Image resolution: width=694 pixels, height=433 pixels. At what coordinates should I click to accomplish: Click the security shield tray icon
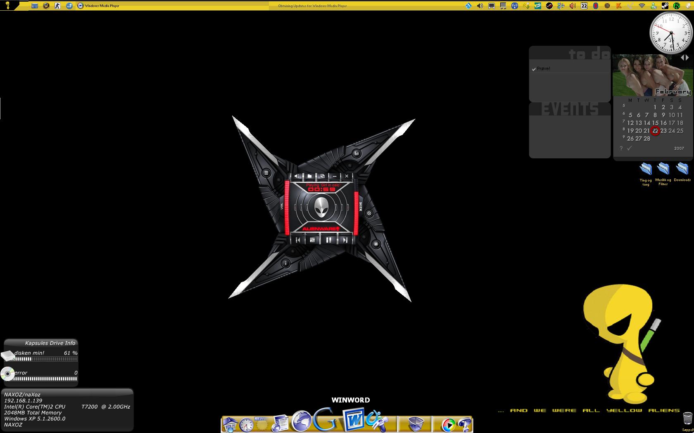(688, 6)
